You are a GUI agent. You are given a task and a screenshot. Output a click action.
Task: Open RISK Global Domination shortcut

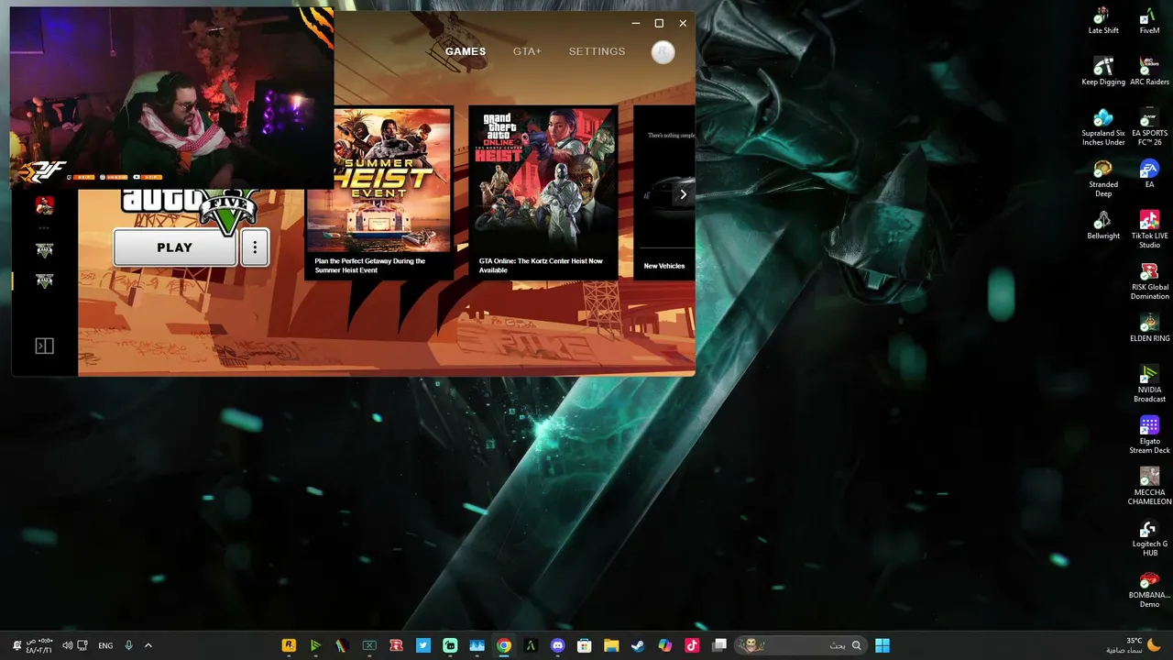point(1149,281)
